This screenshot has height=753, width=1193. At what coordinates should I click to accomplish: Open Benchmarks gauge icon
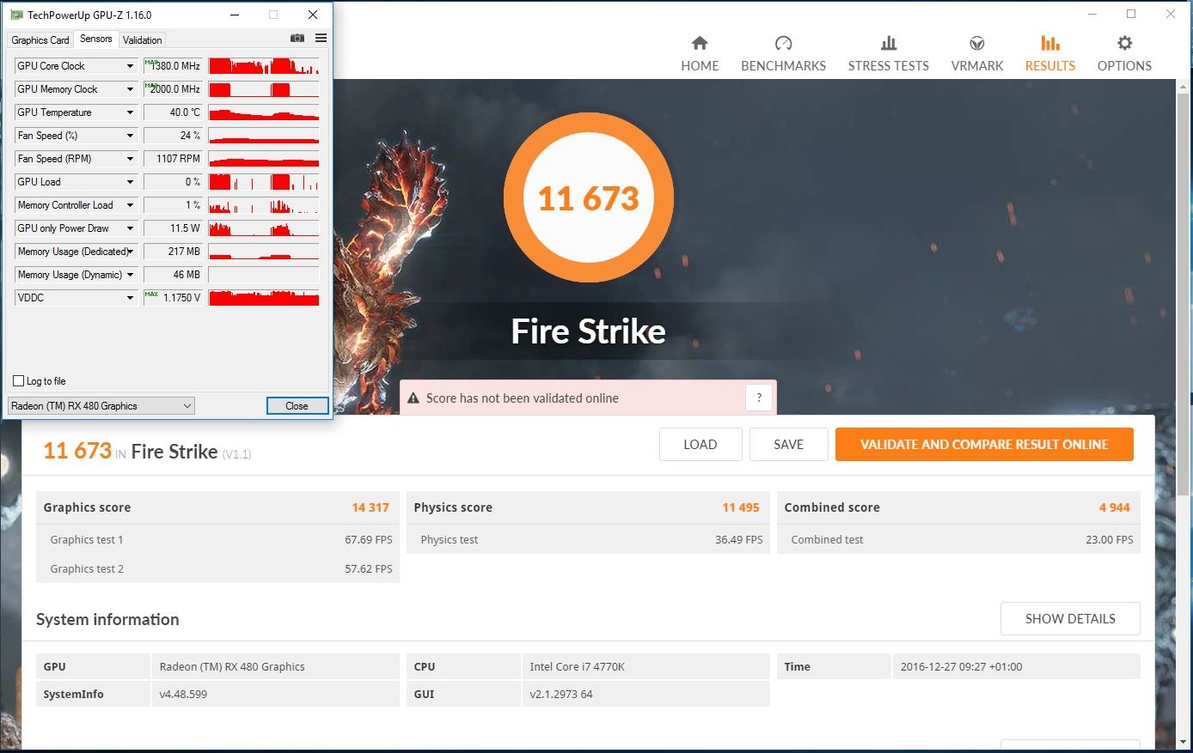coord(783,43)
